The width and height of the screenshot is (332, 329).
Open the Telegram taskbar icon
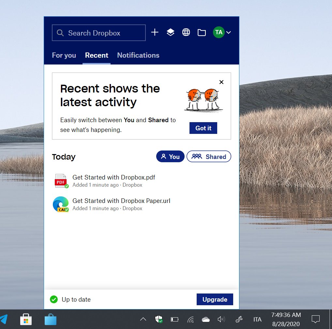[x=3, y=319]
